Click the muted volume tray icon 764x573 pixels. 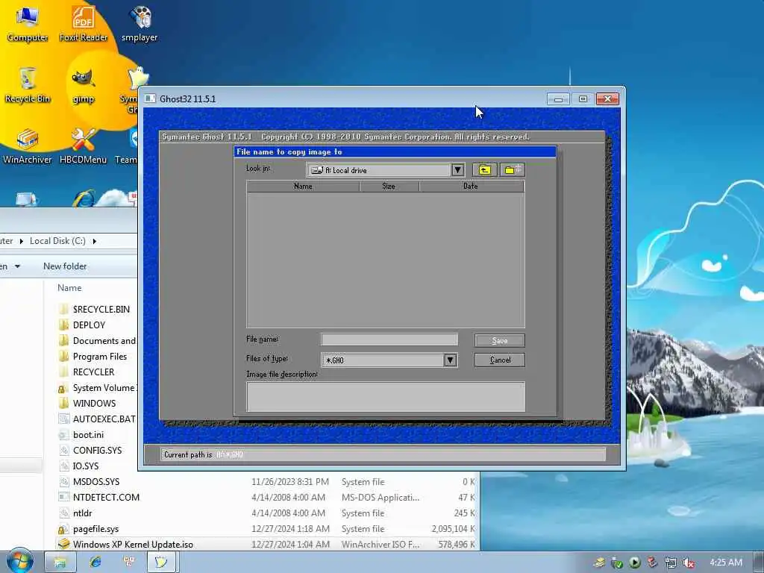(x=689, y=563)
